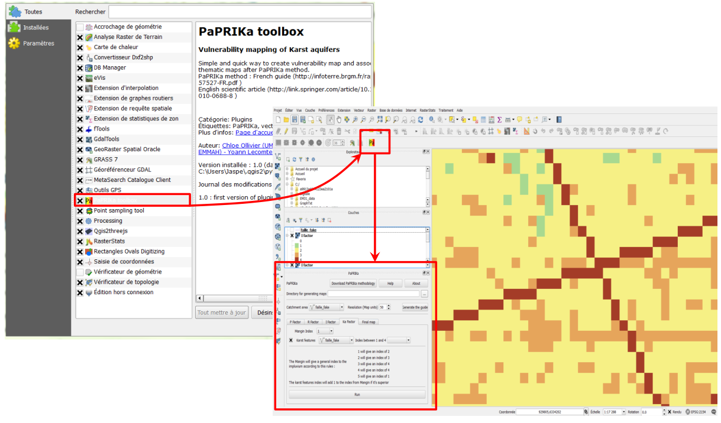Image resolution: width=721 pixels, height=423 pixels.
Task: Collapse the I factor layer legend
Action: click(287, 235)
